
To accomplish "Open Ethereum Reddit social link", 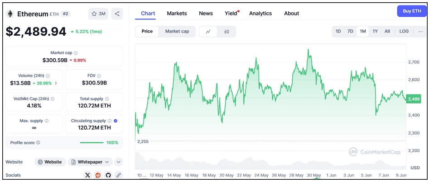I will [x=98, y=175].
